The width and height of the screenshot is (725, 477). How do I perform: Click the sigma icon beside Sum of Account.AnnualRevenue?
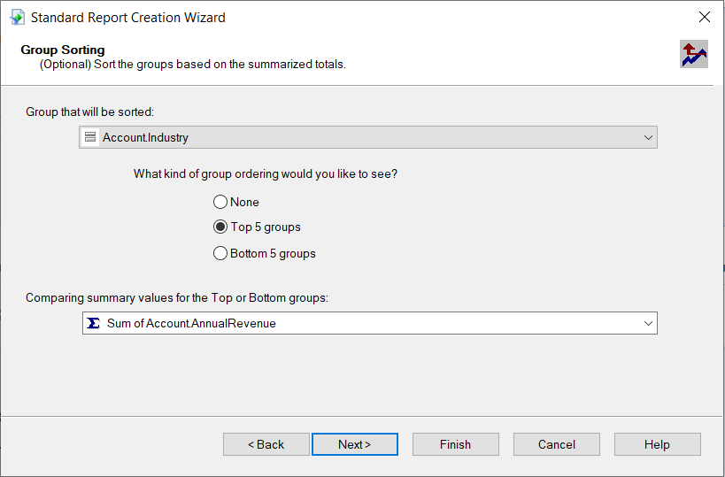click(x=93, y=323)
